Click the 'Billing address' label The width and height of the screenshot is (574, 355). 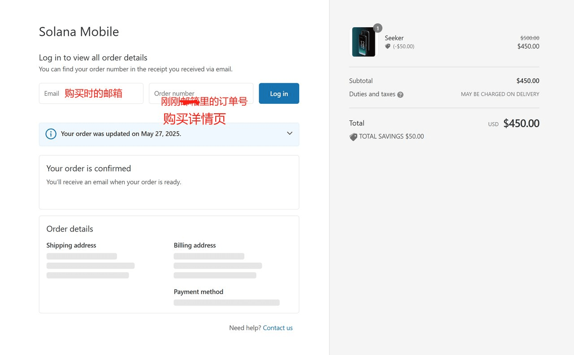[x=195, y=245]
